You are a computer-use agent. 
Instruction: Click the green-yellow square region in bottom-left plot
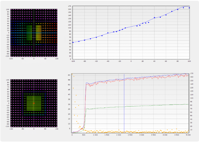click(x=34, y=103)
